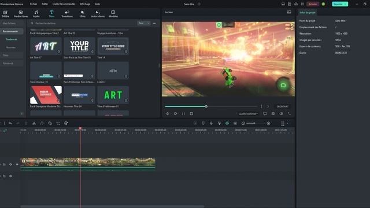The image size is (370, 208).
Task: Stop the preview playback
Action: tap(191, 114)
